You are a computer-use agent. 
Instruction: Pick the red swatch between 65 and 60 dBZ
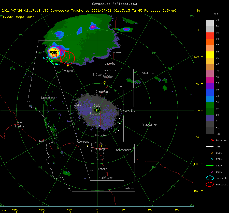pos(210,36)
